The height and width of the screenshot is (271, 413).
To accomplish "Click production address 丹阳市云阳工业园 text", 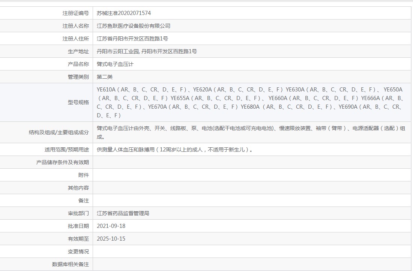I will [x=118, y=51].
